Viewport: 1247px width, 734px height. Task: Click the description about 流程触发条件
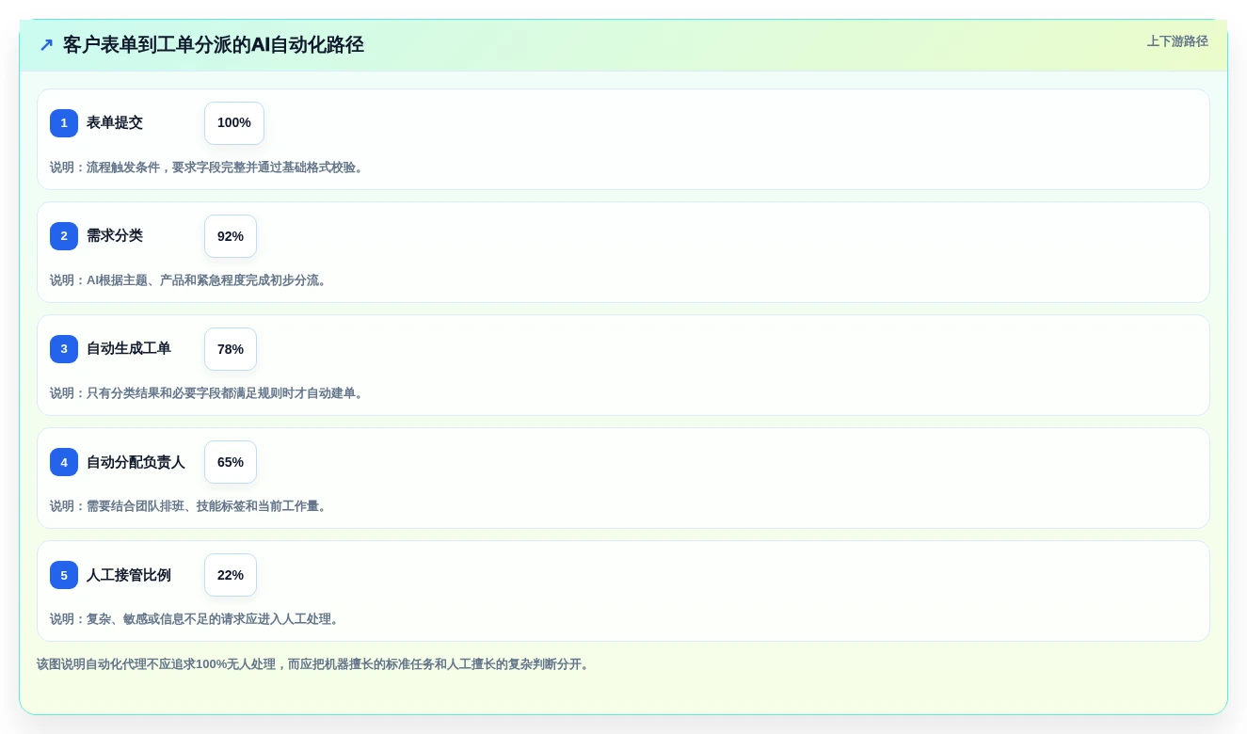point(208,168)
